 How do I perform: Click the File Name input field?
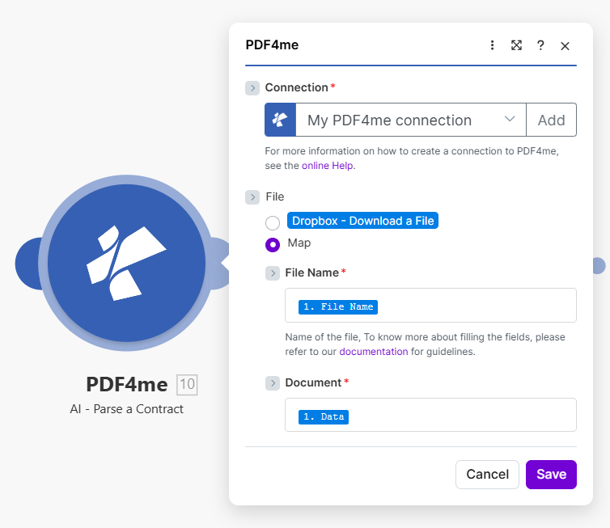tap(430, 305)
